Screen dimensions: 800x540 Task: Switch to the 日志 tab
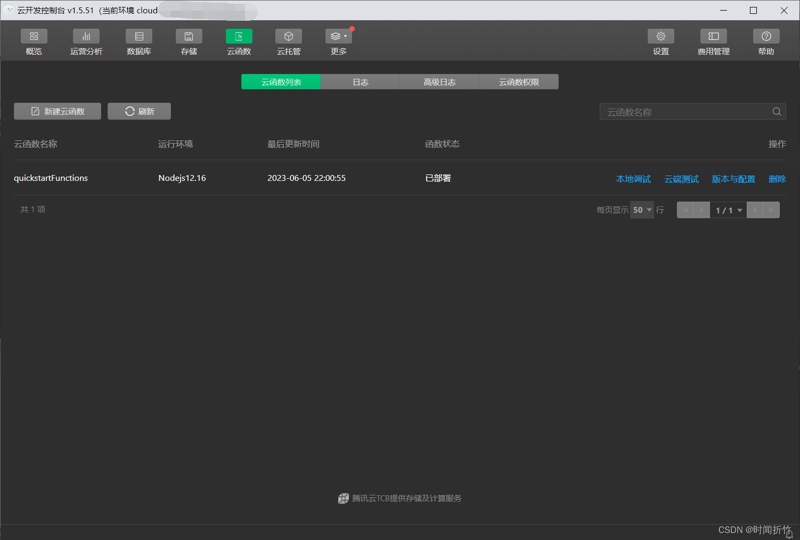tap(361, 82)
